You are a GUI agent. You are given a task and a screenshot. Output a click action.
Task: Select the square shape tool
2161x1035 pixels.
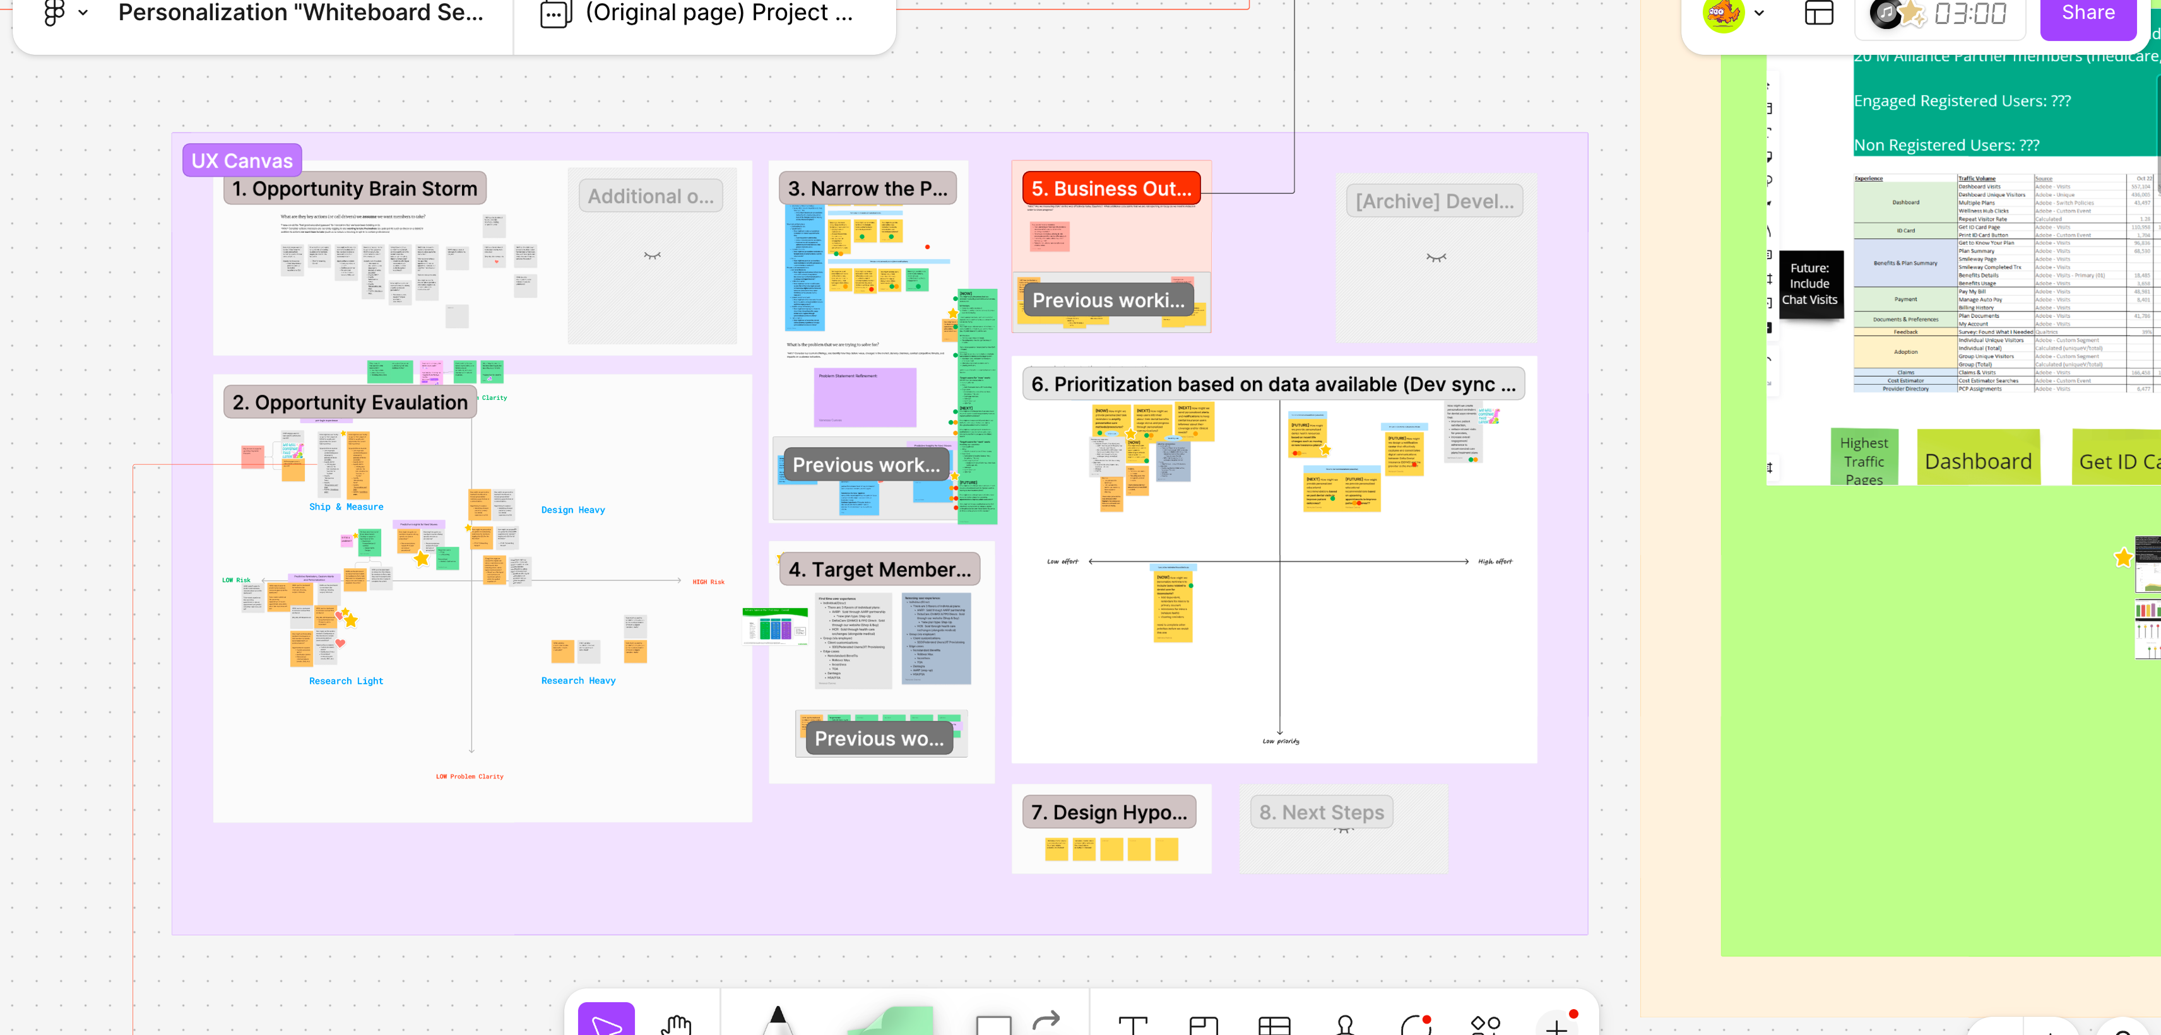(x=993, y=1025)
